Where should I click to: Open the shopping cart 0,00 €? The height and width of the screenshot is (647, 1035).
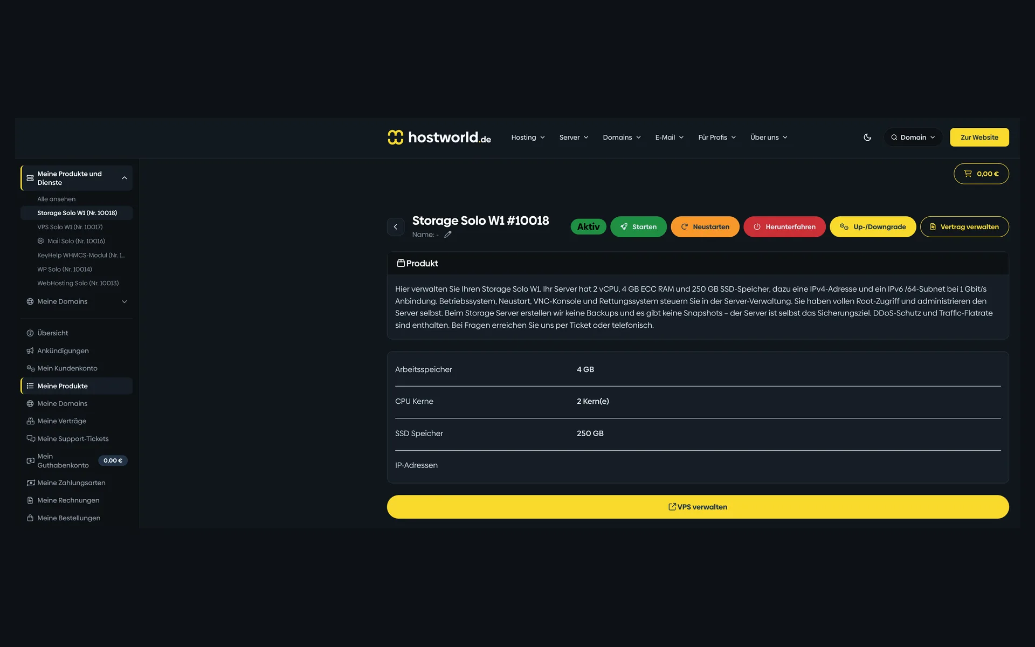coord(981,174)
